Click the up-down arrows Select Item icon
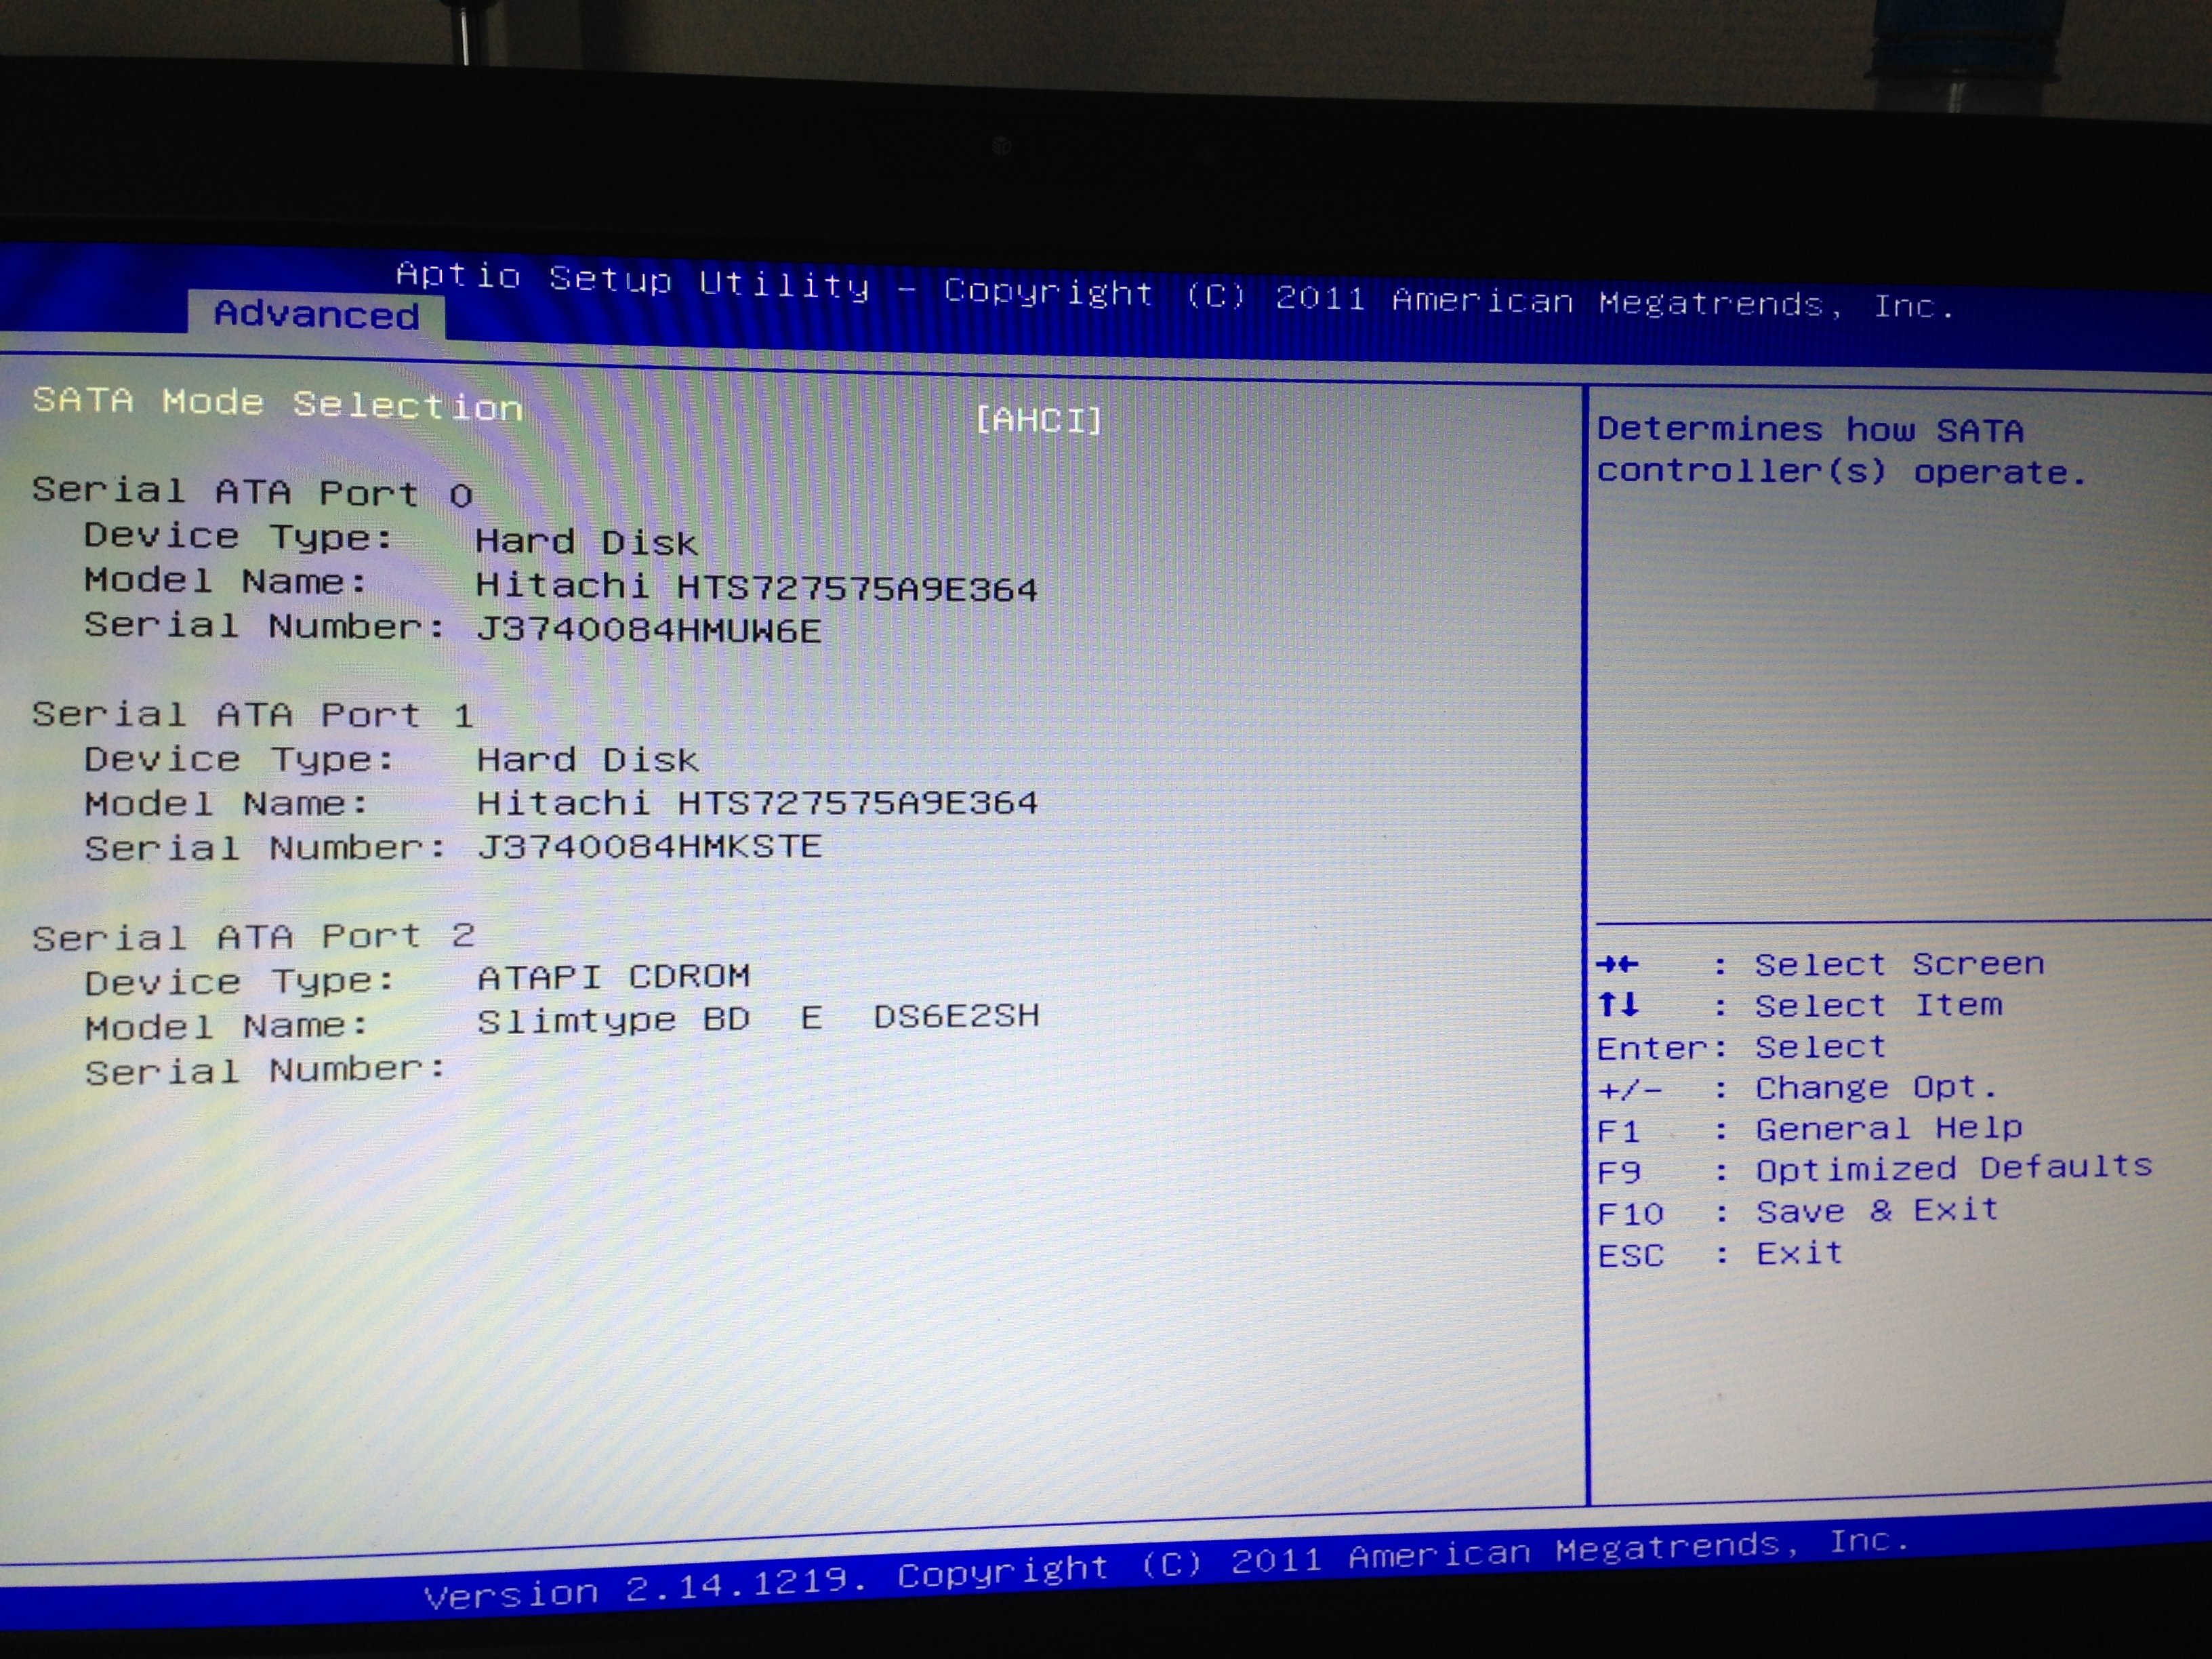2212x1659 pixels. pyautogui.click(x=1617, y=1004)
